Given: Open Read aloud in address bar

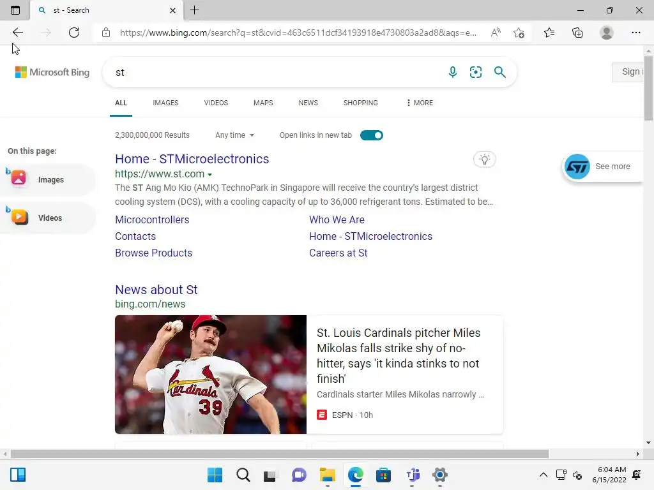Looking at the screenshot, I should [496, 33].
